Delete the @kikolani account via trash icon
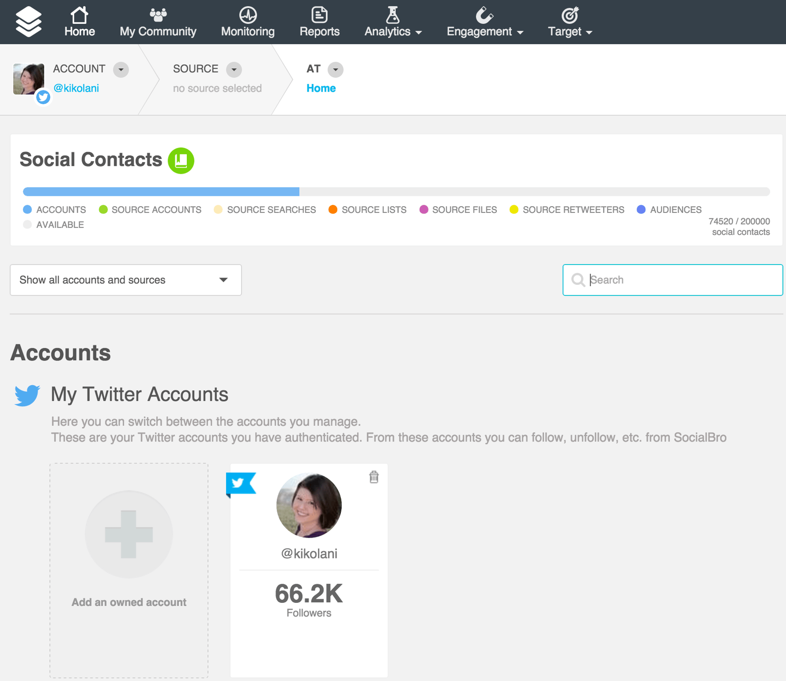786x681 pixels. 373,478
